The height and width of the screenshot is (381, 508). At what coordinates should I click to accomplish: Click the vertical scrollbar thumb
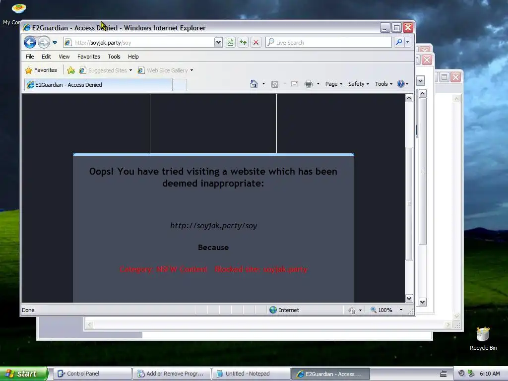409,203
